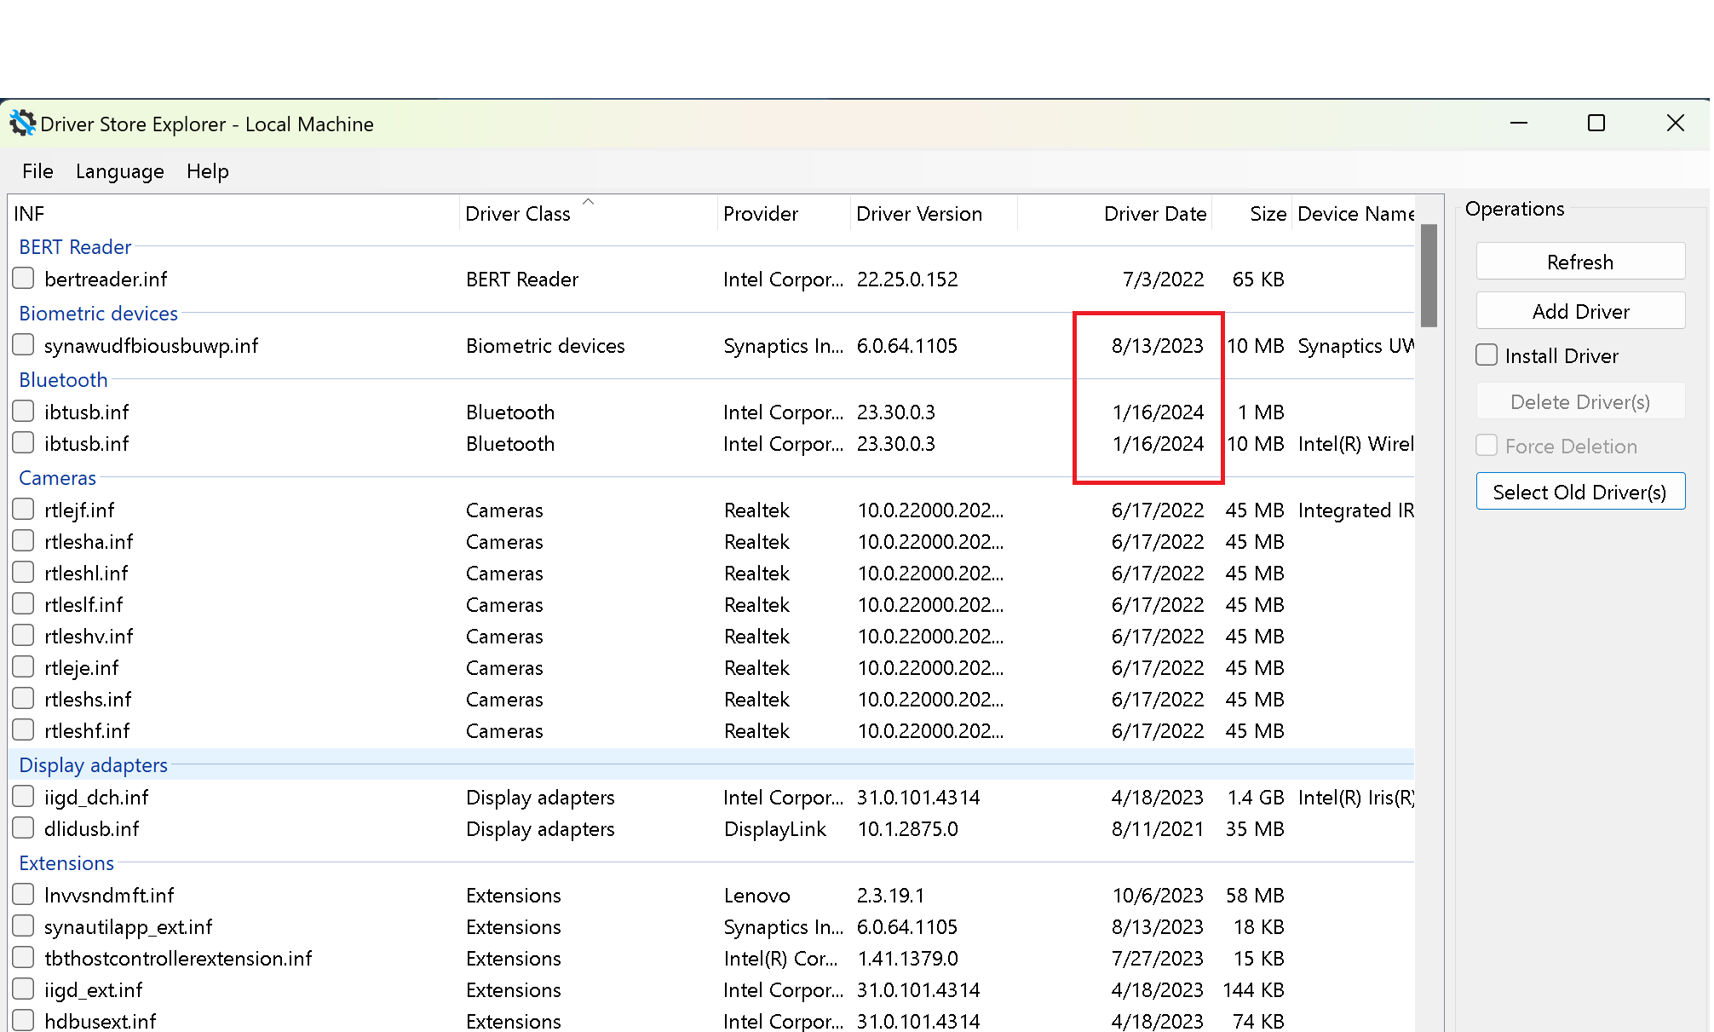1714x1032 pixels.
Task: Check the bertreader.inf checkbox
Action: coord(24,279)
